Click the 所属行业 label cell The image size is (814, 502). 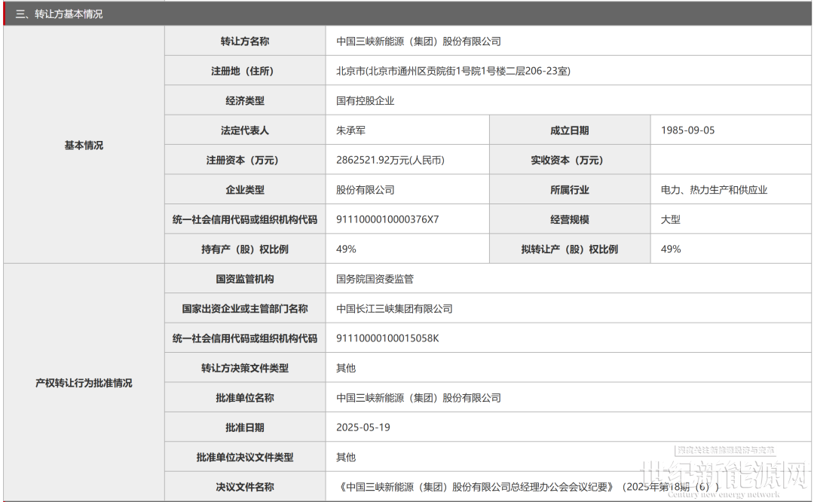click(570, 190)
